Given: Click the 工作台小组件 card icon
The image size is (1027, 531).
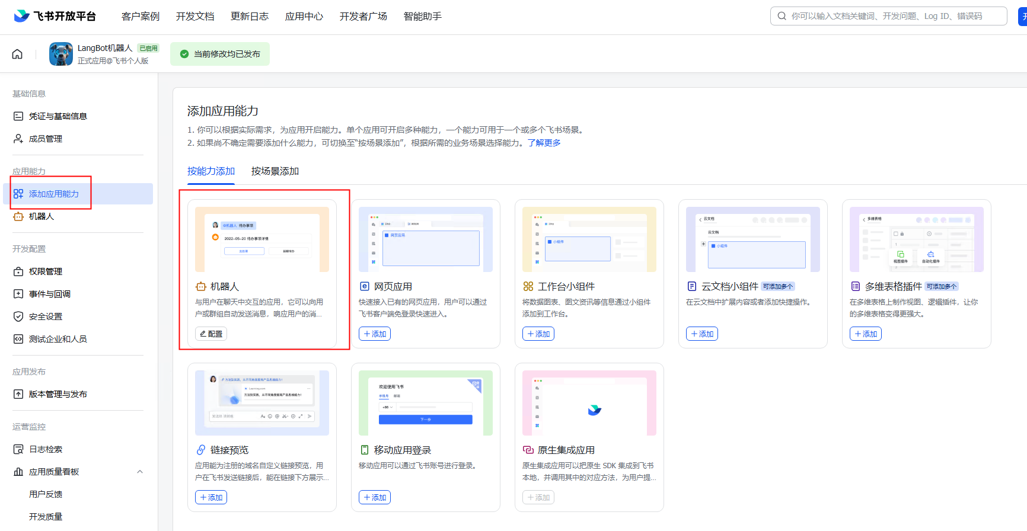Looking at the screenshot, I should pos(528,287).
